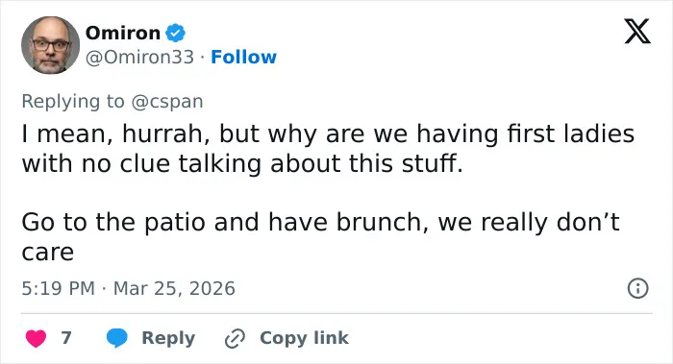Screen dimensions: 673x364
Task: Click the chain link icon for Copy link
Action: [x=236, y=339]
